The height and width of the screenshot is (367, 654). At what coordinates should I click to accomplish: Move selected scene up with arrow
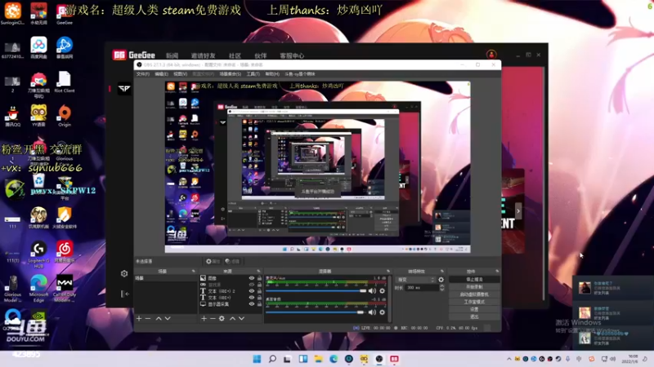[x=159, y=318]
